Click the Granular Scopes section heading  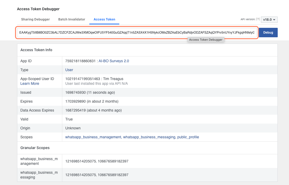click(x=35, y=148)
